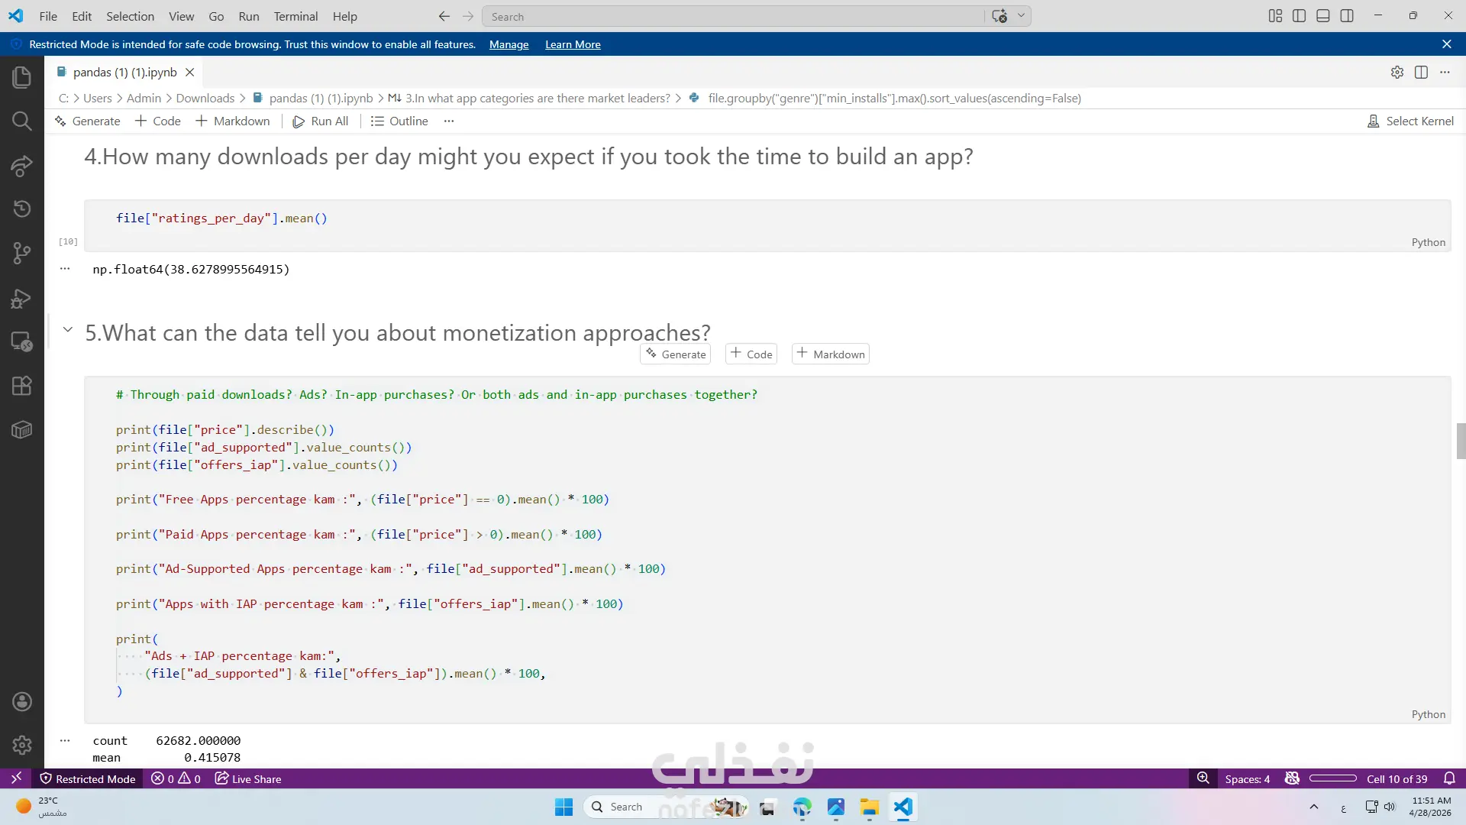Viewport: 1466px width, 825px height.
Task: Open the container box icon in activity bar
Action: click(21, 430)
